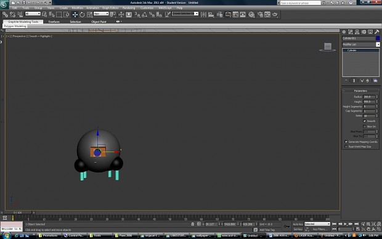Open the reference coordinate system View dropdown
This screenshot has height=239, width=382.
coord(101,14)
